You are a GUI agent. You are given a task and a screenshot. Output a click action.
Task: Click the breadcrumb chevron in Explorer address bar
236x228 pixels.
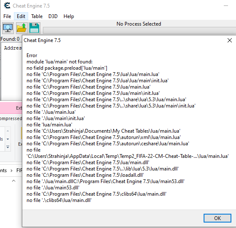[x=11, y=170]
